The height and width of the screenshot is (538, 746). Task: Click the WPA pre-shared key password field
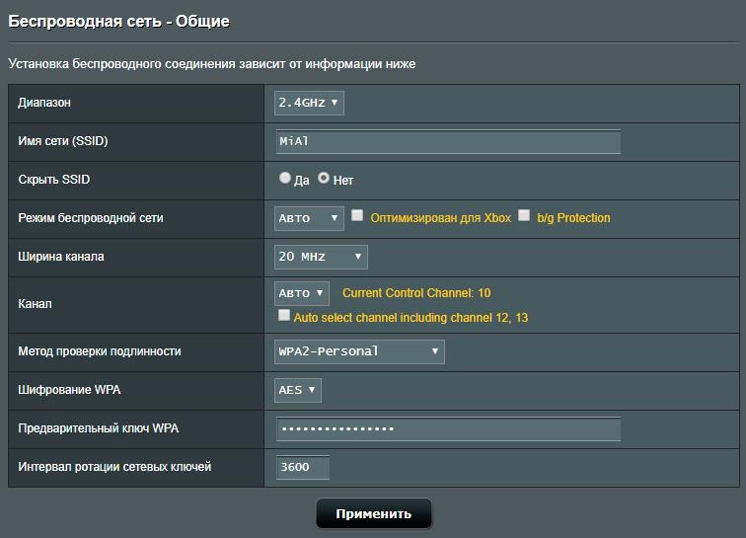tap(448, 428)
